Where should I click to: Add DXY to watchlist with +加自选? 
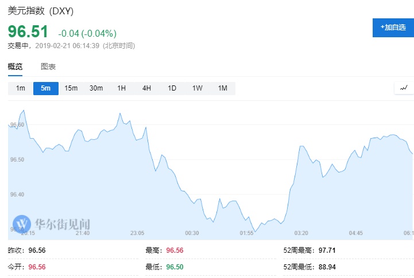click(x=393, y=28)
